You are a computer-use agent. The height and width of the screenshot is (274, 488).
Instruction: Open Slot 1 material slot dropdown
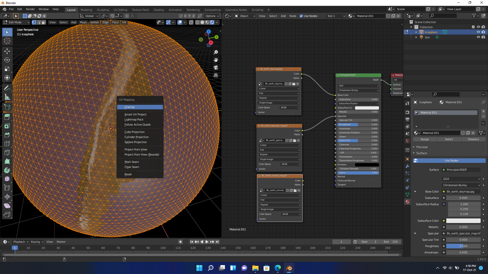336,16
